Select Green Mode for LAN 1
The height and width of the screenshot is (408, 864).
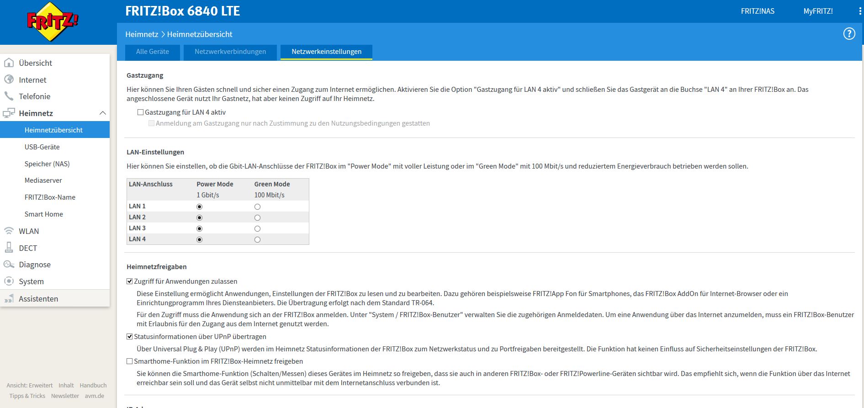tap(257, 207)
